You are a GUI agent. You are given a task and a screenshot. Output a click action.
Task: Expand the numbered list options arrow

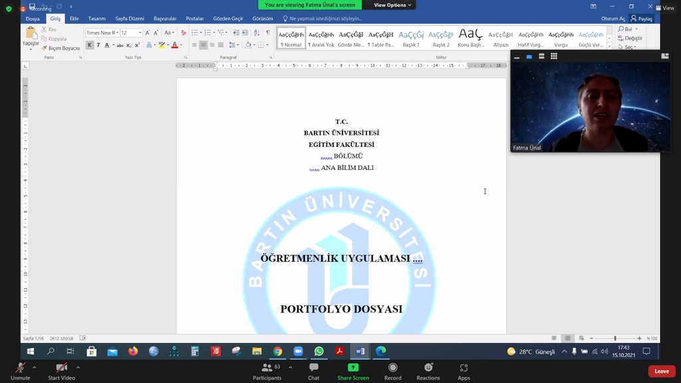(214, 33)
